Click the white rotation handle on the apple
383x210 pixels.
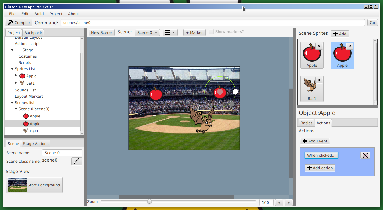coord(235,92)
